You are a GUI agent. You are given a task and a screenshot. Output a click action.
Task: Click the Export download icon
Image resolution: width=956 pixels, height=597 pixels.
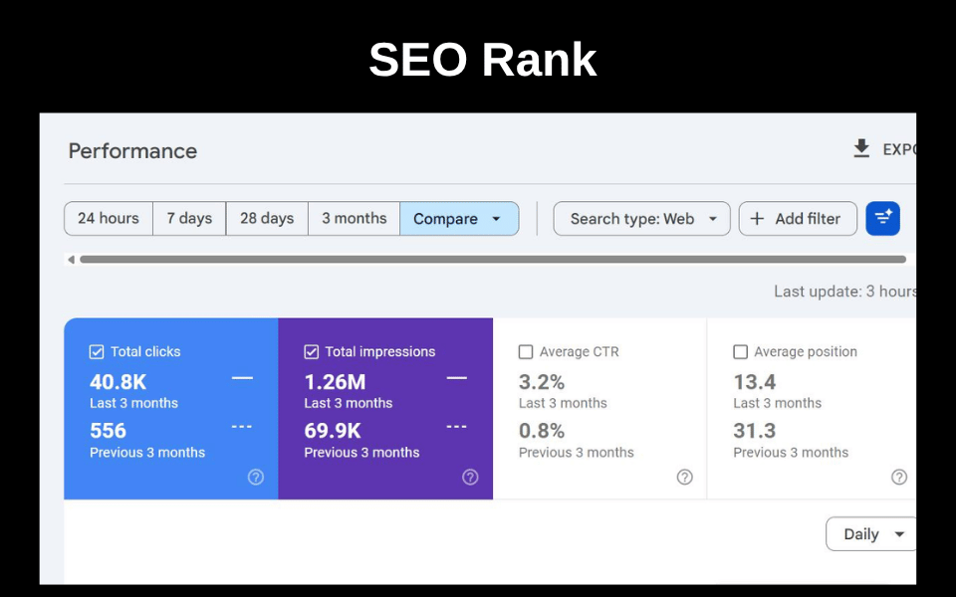click(x=860, y=148)
